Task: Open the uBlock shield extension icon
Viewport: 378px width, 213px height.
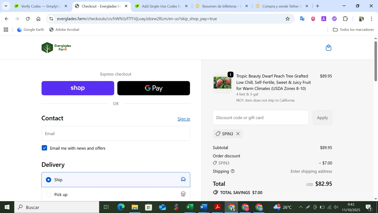Action: pyautogui.click(x=313, y=19)
